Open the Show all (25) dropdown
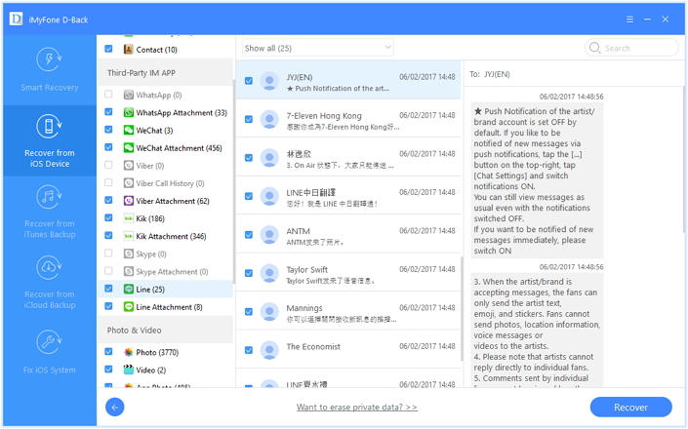 coord(318,48)
